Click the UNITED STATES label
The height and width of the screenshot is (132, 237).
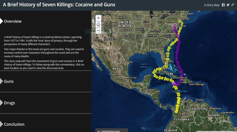tap(125, 24)
